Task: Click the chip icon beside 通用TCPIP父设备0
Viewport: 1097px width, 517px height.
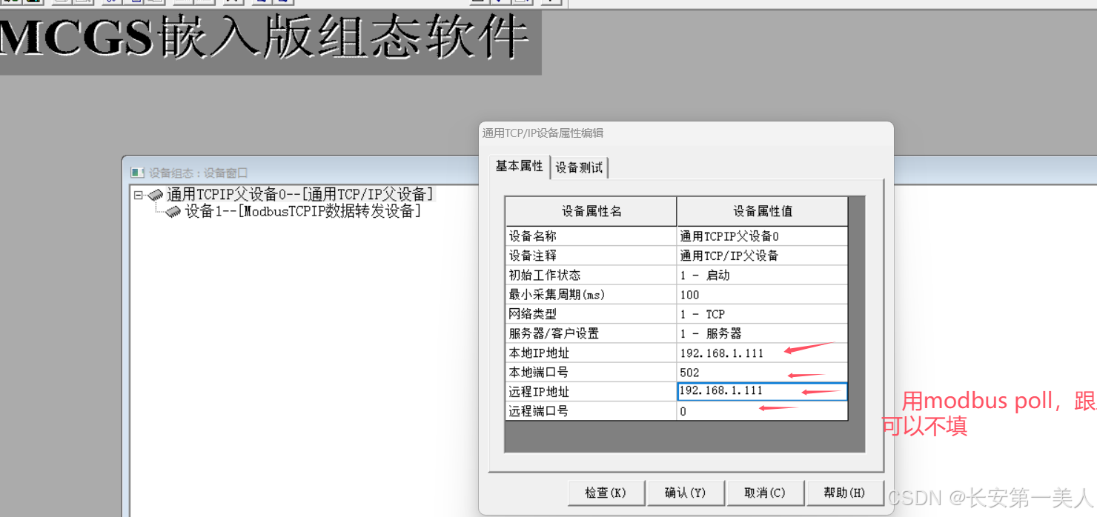Action: pos(156,195)
